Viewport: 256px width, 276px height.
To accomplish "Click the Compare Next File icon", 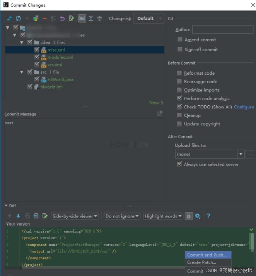I will 36,216.
